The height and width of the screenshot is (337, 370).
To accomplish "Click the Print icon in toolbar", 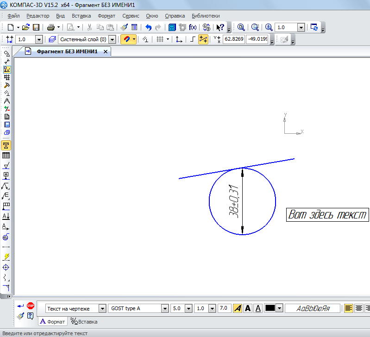I will pos(50,27).
